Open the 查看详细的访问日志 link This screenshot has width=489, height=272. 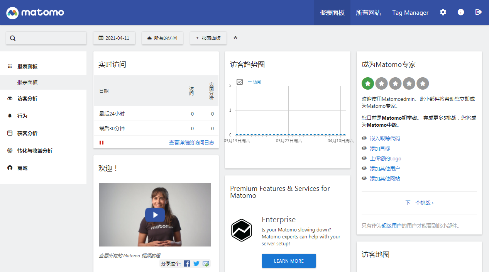tap(191, 143)
